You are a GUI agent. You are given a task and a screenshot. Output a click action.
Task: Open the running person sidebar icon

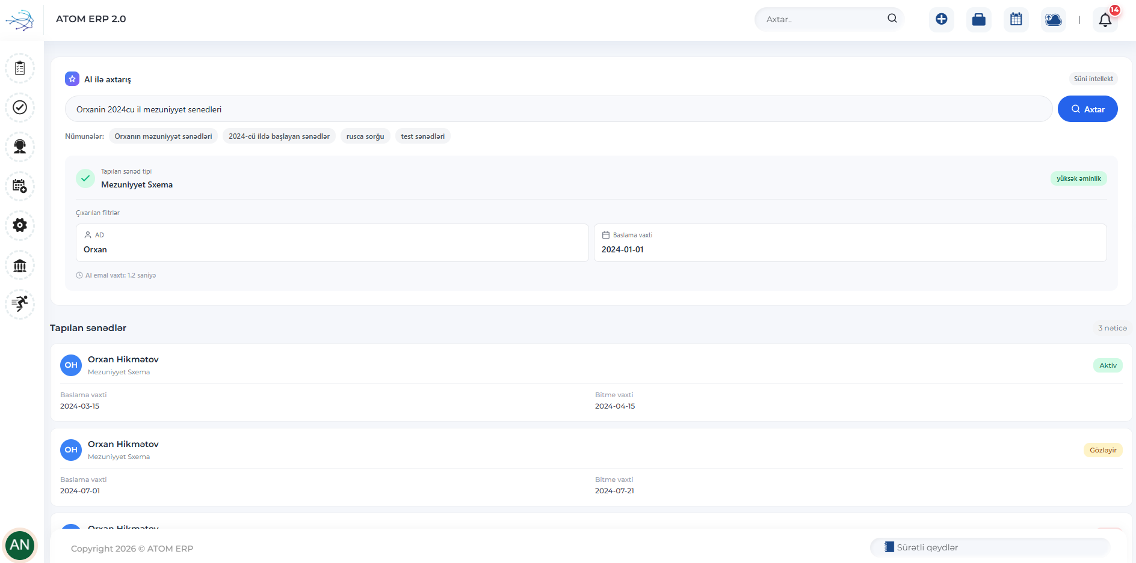(x=20, y=304)
